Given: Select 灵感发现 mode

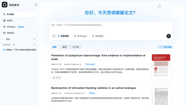Looking at the screenshot, I should click(98, 36).
